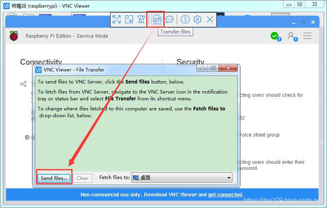Maximize the VNC Server blue window
Screen dimensions: 327x208
(x=303, y=22)
